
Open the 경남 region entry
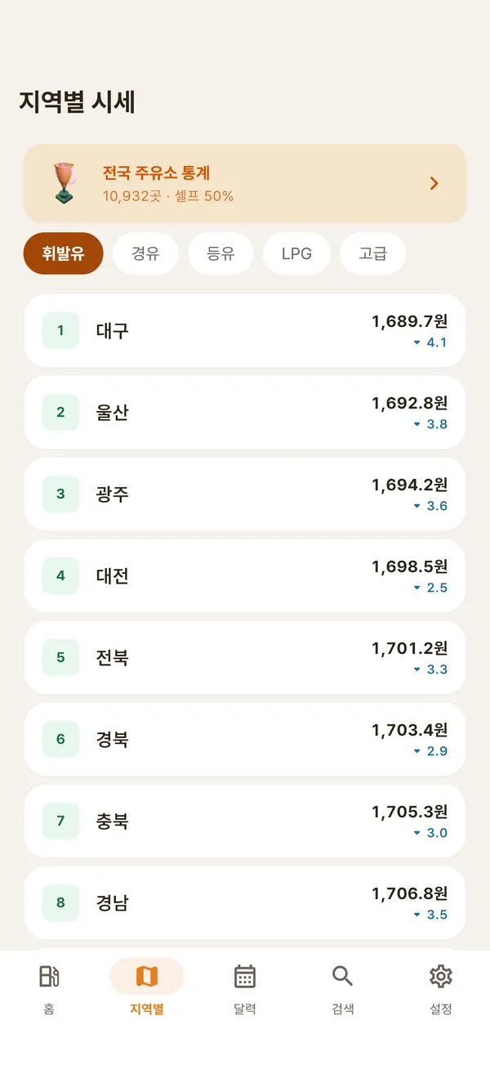click(x=245, y=902)
